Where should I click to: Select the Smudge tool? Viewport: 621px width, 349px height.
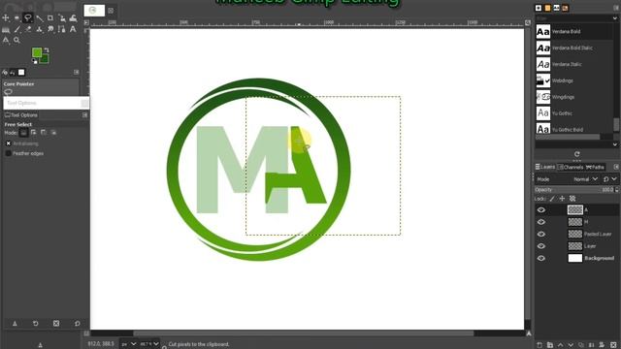50,29
